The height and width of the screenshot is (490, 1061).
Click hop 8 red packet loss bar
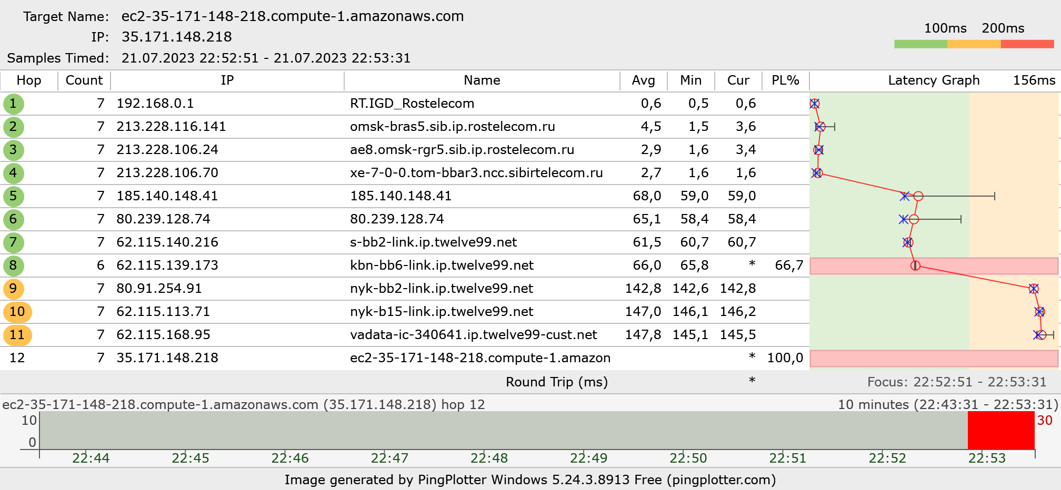point(934,266)
